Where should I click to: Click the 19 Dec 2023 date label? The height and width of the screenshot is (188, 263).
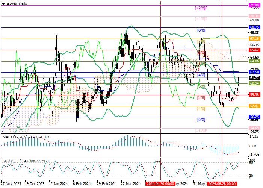(35, 183)
